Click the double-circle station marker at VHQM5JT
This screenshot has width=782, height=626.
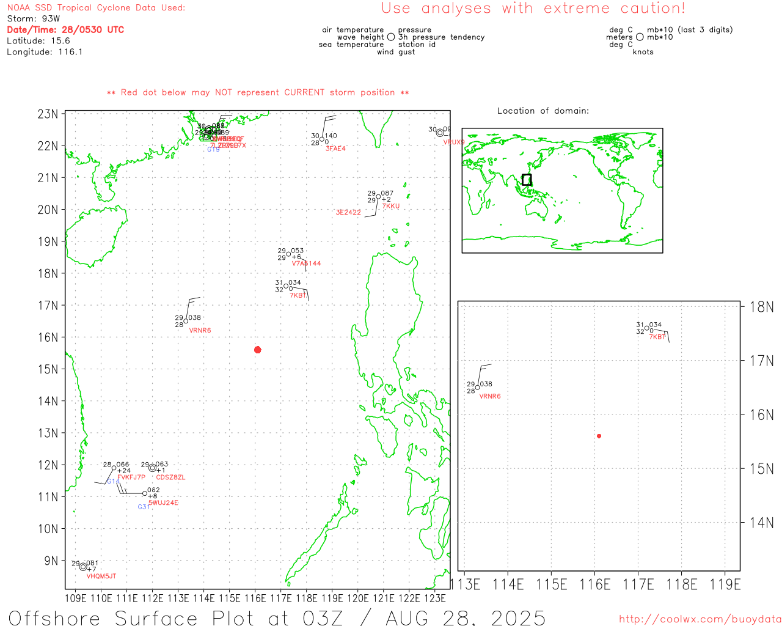[x=83, y=567]
